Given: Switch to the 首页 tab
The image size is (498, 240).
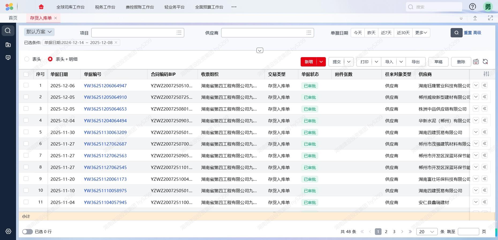Looking at the screenshot, I should click(13, 18).
